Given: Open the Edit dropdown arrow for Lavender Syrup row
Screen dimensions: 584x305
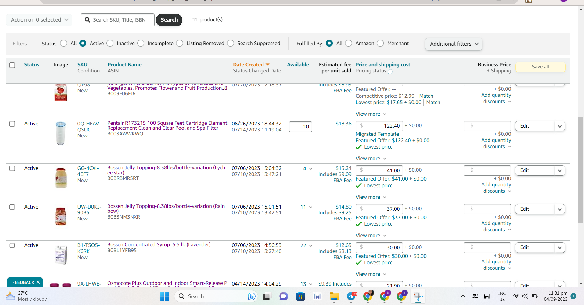Looking at the screenshot, I should click(x=560, y=247).
